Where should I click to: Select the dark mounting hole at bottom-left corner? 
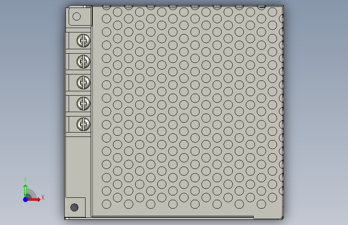[74, 207]
